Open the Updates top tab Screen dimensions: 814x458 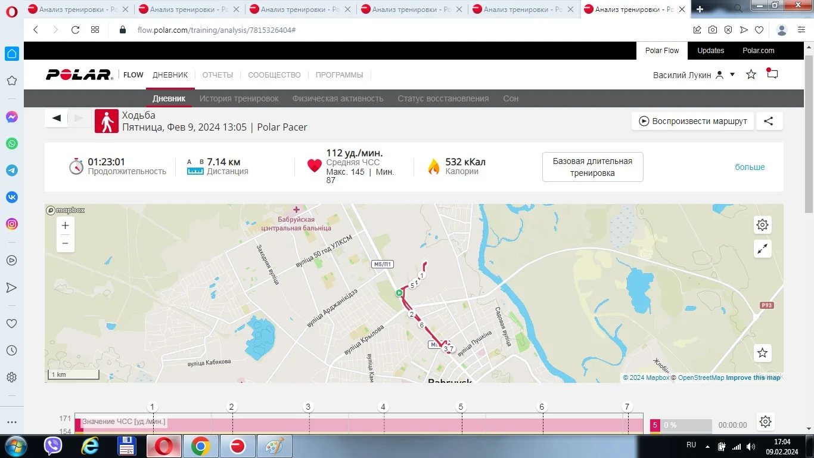point(711,51)
